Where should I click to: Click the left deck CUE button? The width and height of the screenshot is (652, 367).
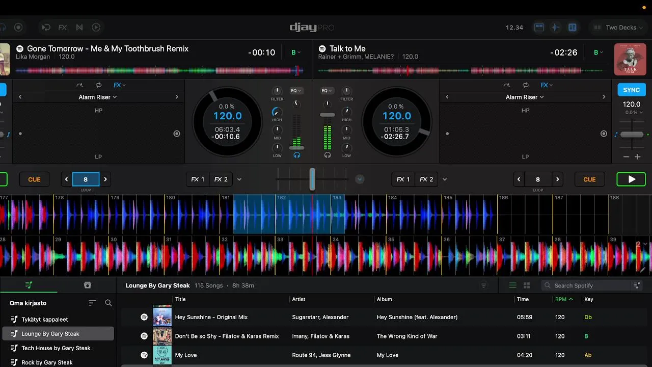coord(34,179)
